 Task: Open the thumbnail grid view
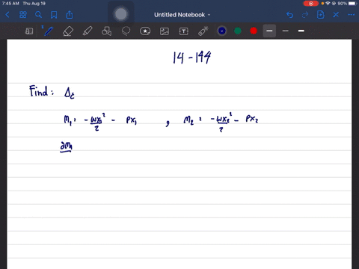pyautogui.click(x=23, y=15)
